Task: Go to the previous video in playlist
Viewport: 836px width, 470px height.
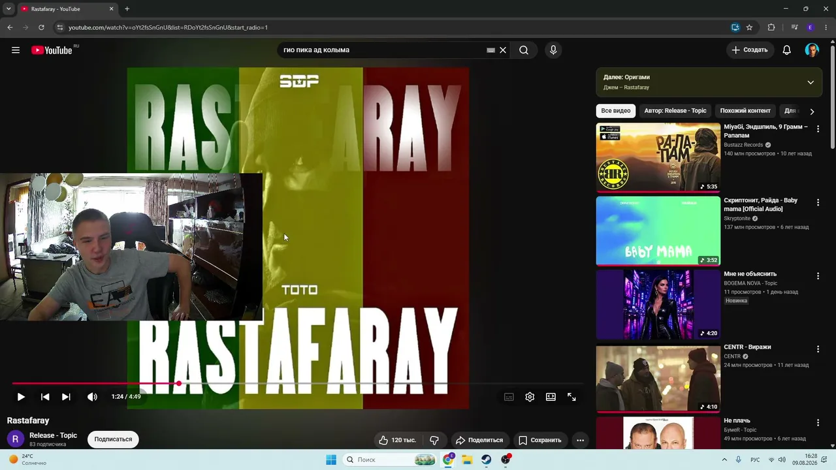Action: [45, 397]
